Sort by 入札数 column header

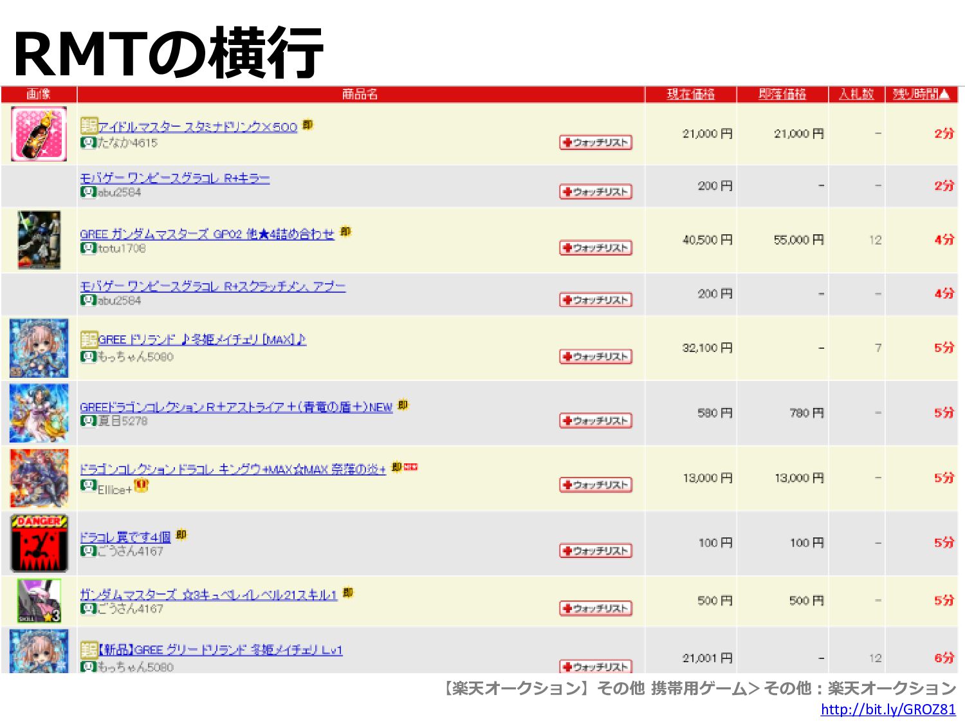coord(856,95)
